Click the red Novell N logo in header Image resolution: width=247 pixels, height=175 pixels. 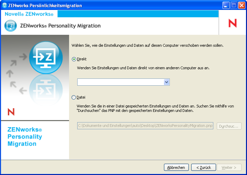tap(232, 23)
